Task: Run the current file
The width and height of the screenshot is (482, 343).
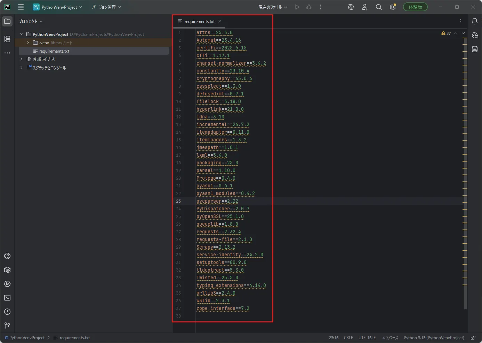Action: pos(297,7)
